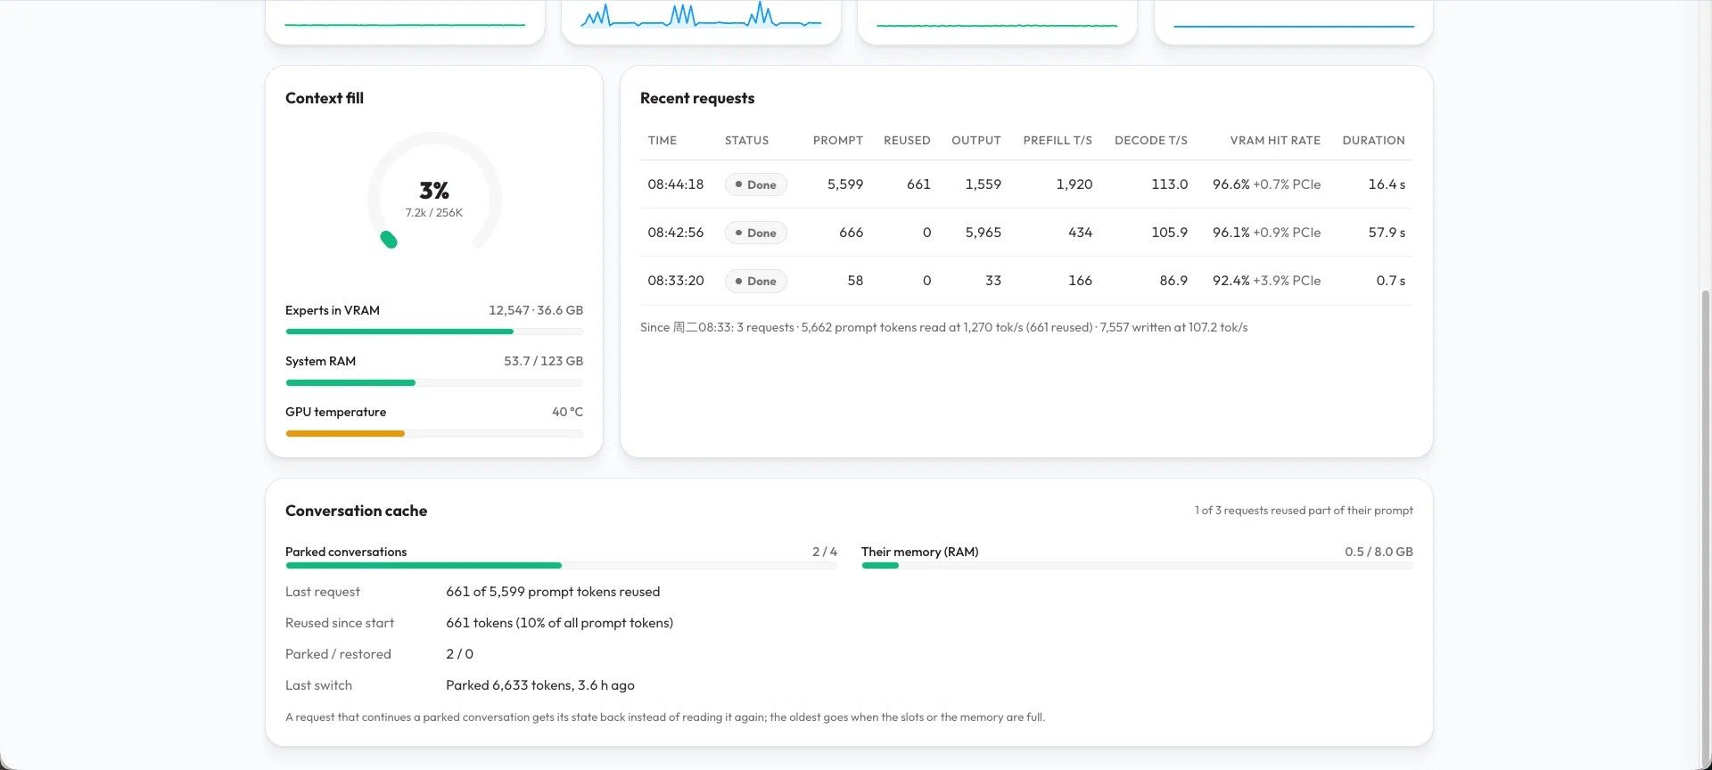
Task: Click the System RAM usage bar
Action: pos(434,382)
